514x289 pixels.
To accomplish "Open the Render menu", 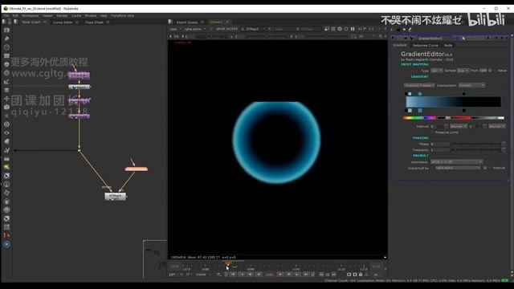I will tap(62, 15).
